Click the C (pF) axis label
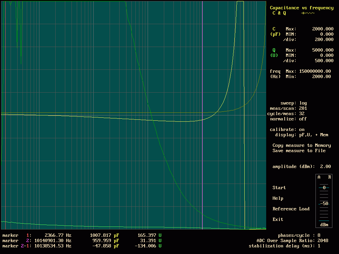This screenshot has height=254, width=339. (275, 31)
